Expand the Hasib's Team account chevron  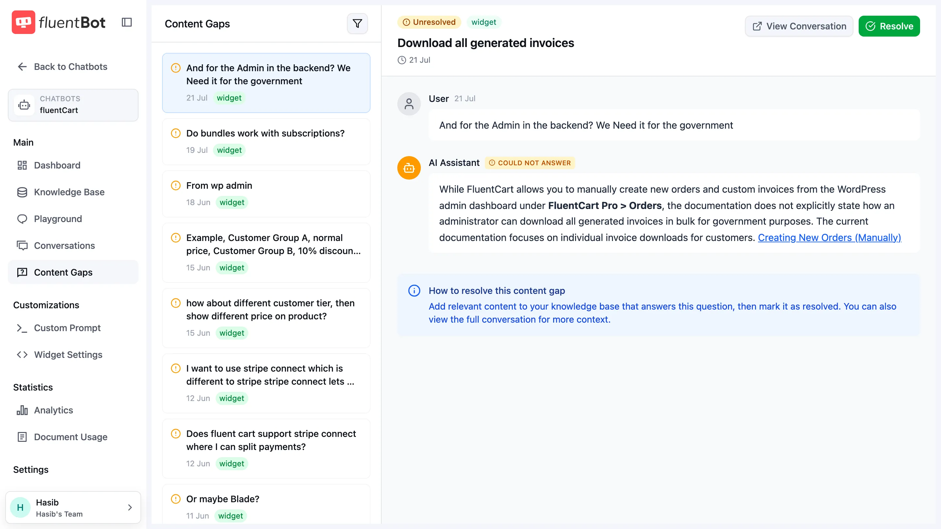pos(130,507)
